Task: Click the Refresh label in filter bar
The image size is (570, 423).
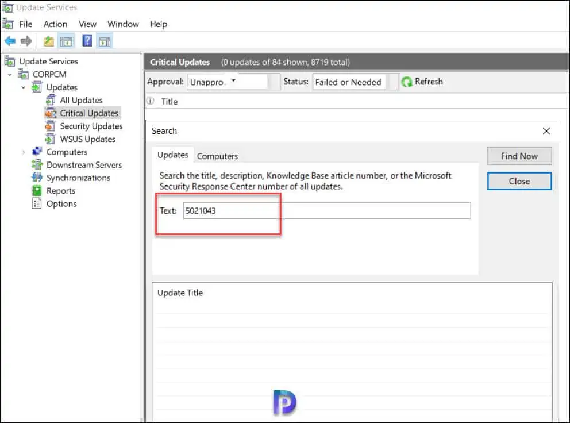Action: coord(429,82)
